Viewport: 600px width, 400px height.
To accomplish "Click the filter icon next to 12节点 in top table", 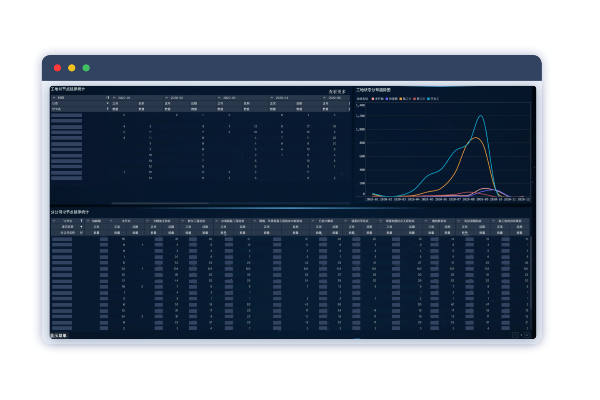I will click(x=107, y=109).
